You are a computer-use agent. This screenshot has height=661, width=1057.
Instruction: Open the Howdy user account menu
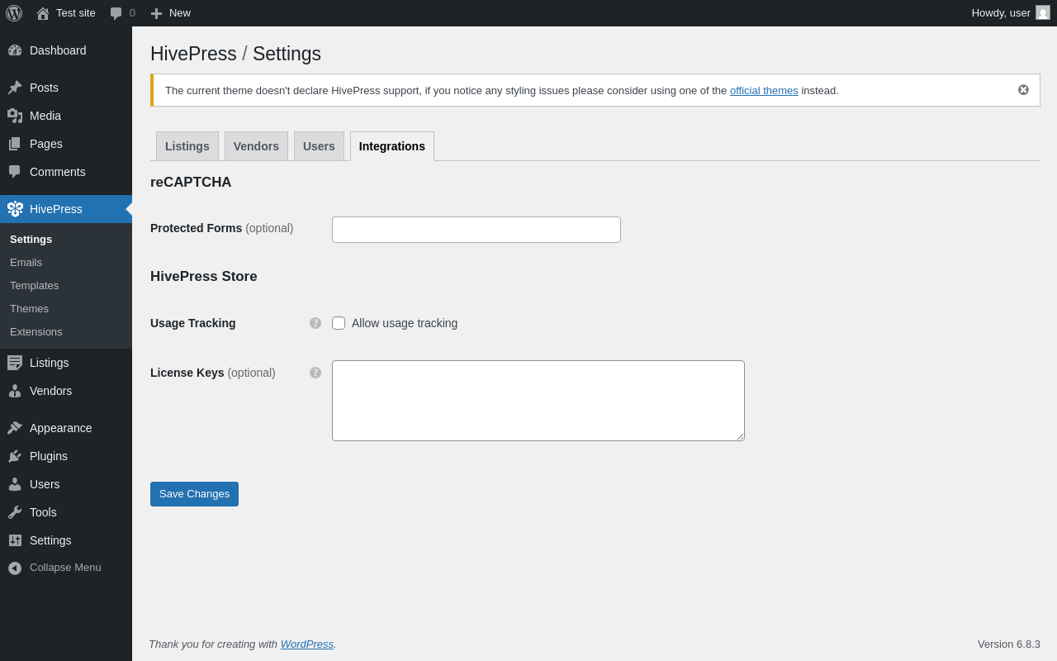pyautogui.click(x=1009, y=13)
